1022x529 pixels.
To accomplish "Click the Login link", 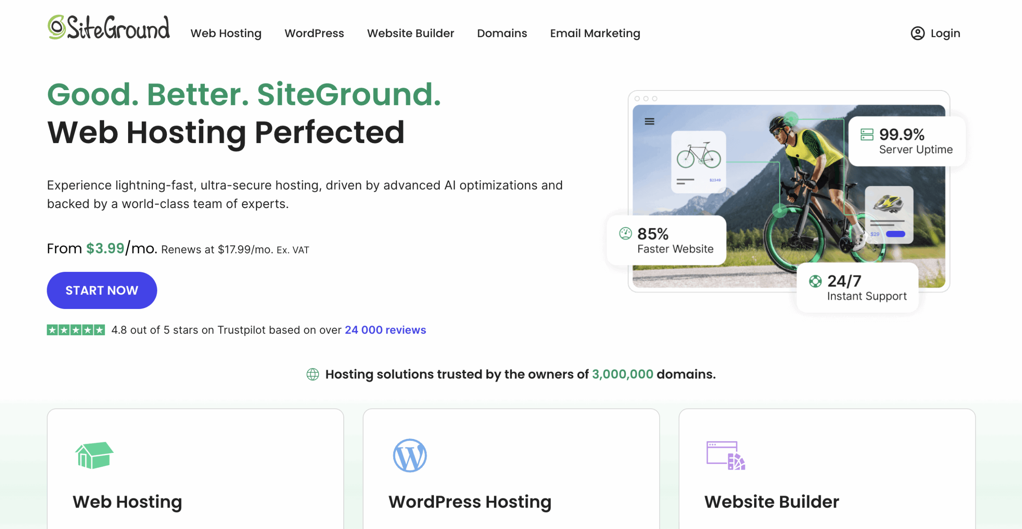I will tap(945, 33).
